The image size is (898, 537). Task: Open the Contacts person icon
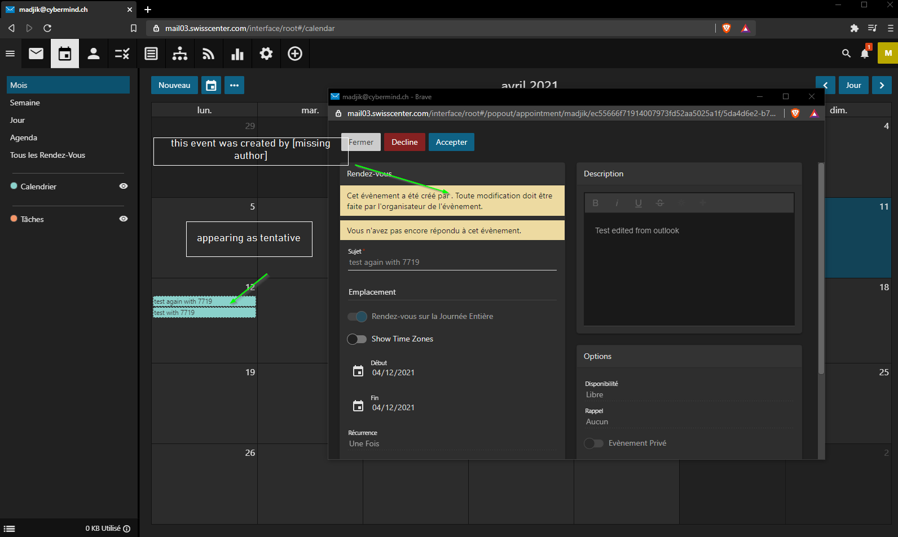(94, 54)
